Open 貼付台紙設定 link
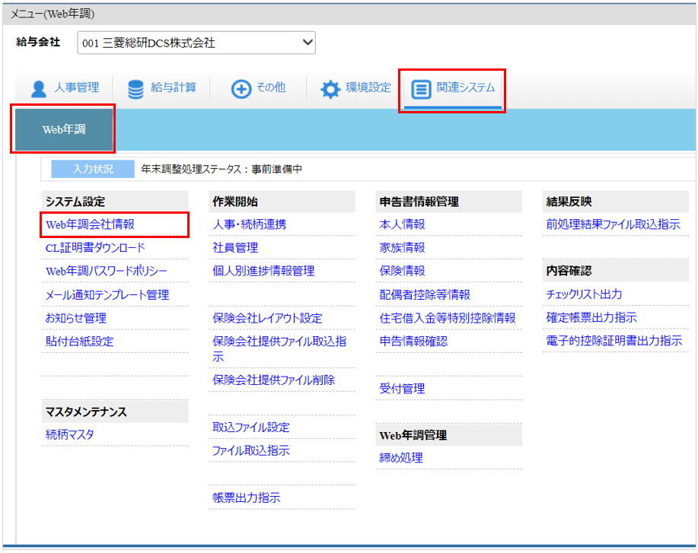This screenshot has width=698, height=553. point(79,342)
